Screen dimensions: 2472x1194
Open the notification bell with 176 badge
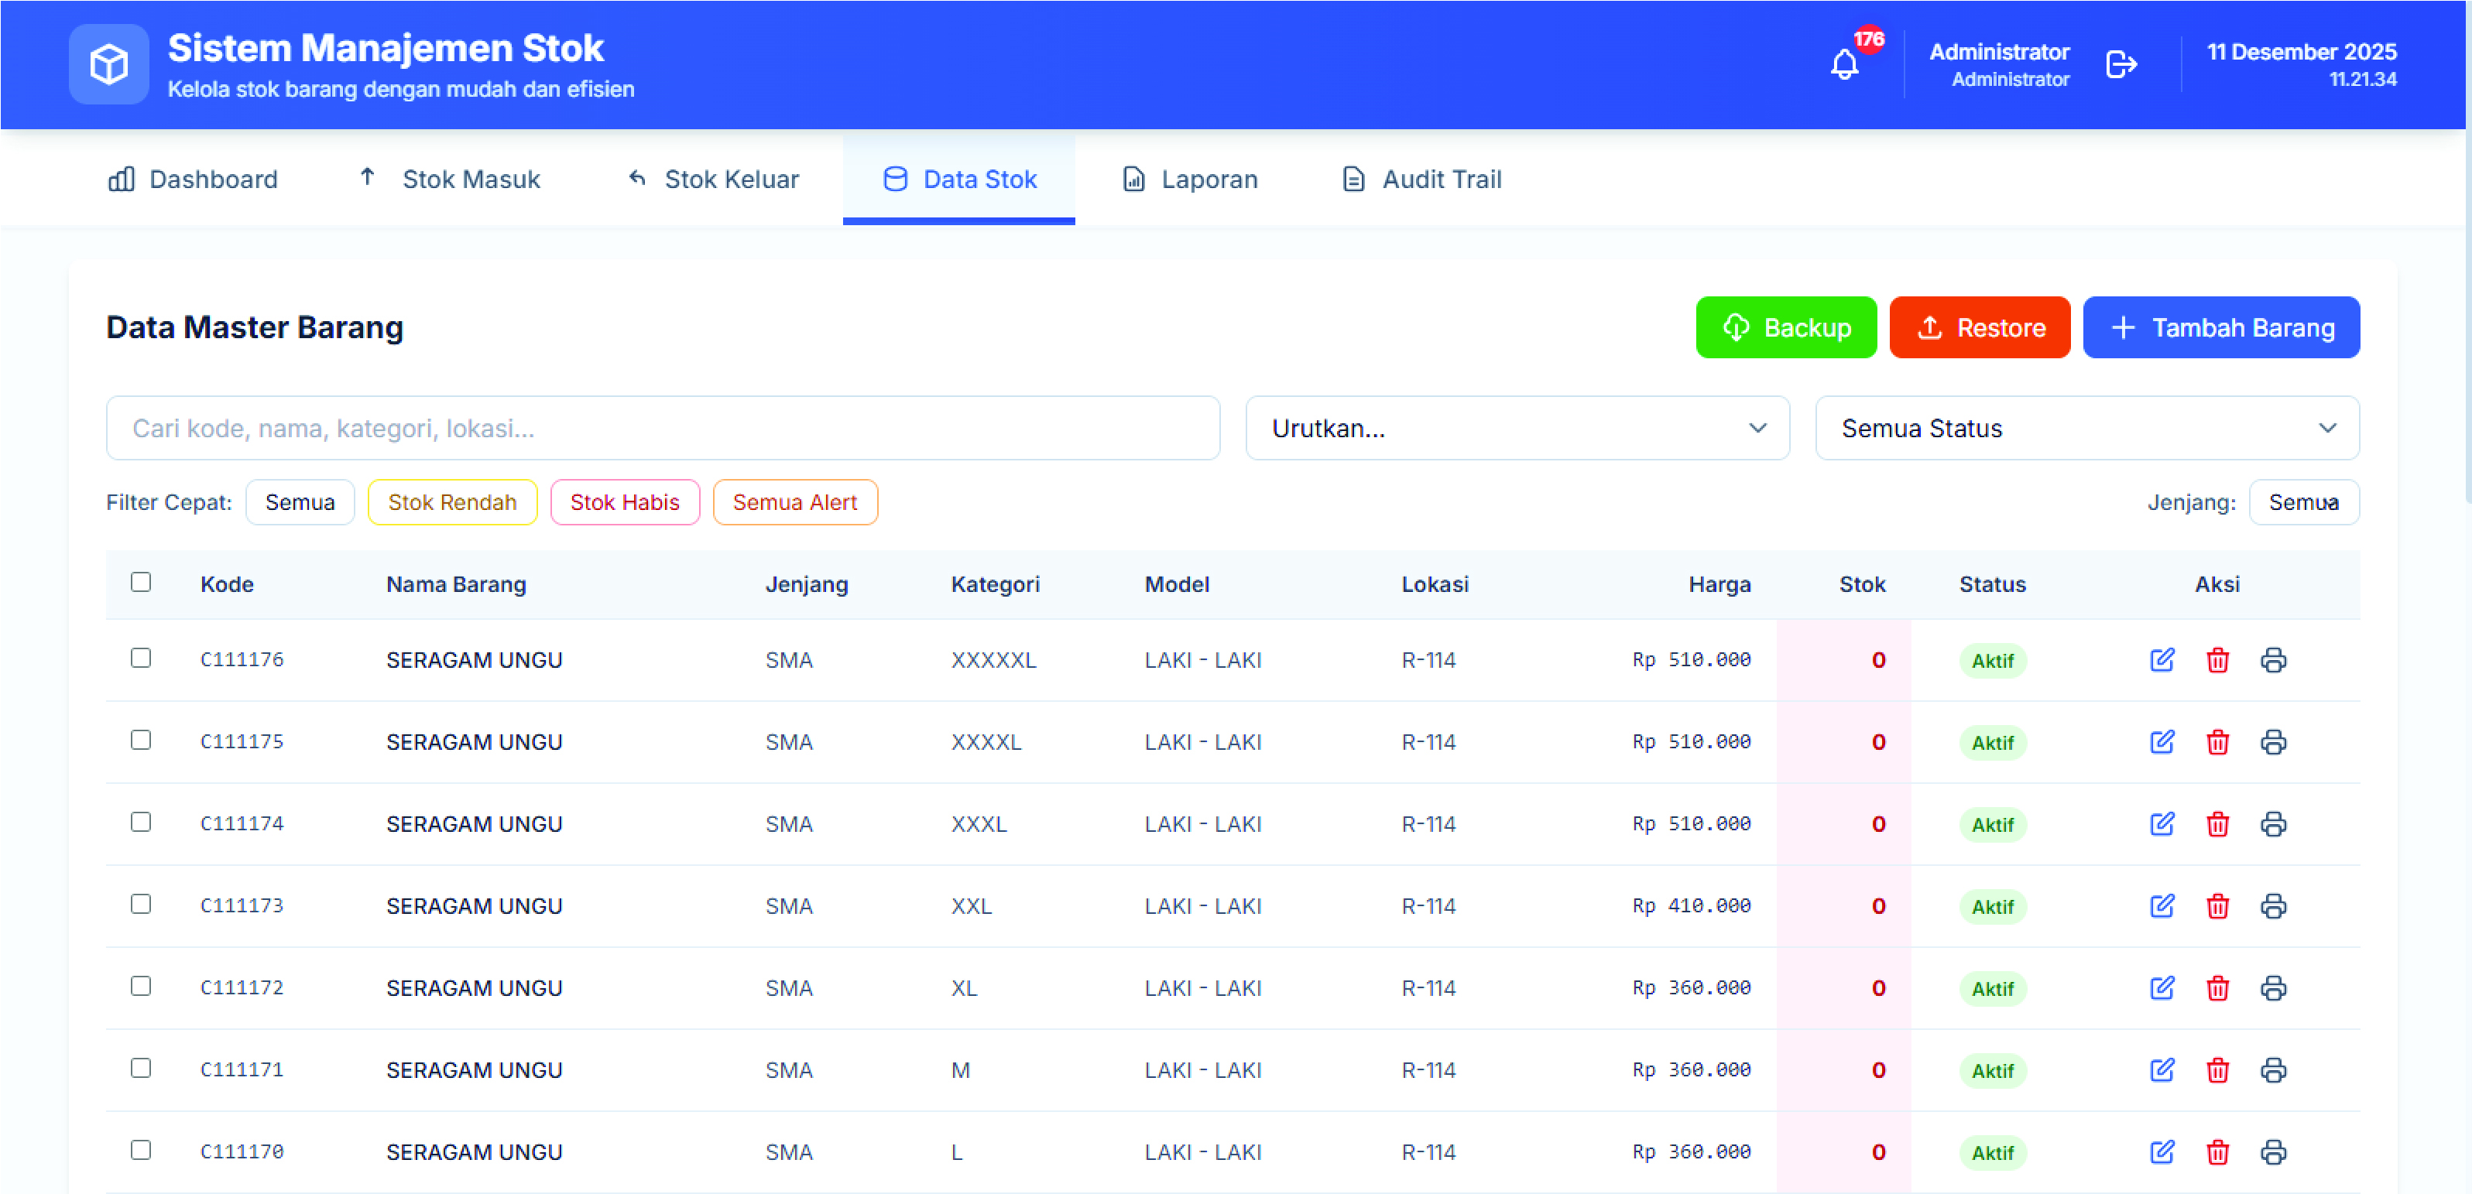(1843, 64)
